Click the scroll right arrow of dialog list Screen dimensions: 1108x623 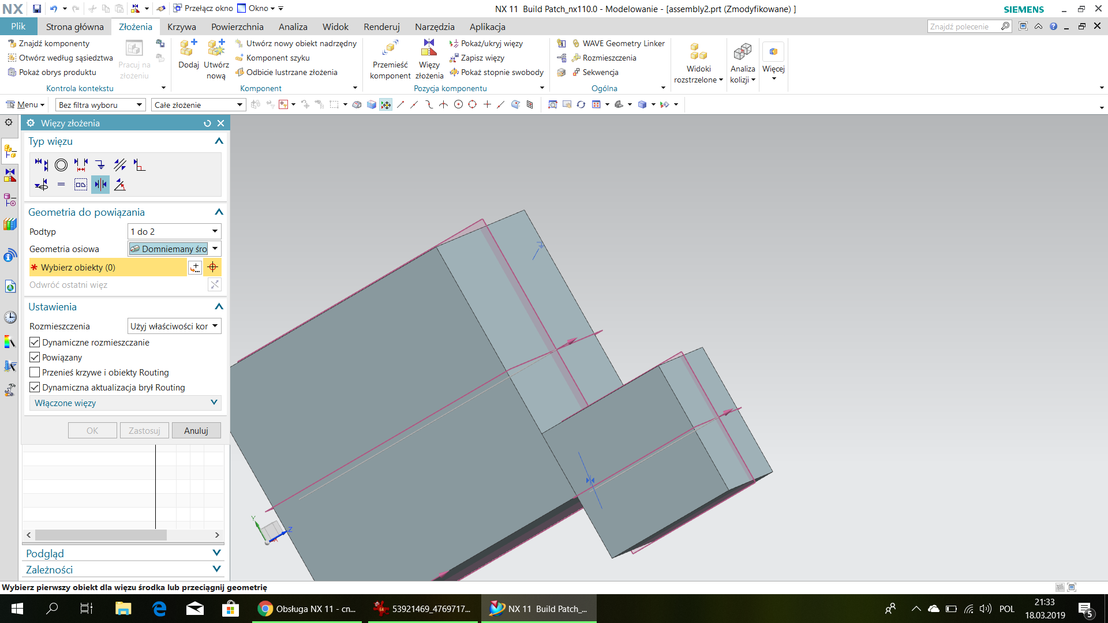click(x=217, y=535)
